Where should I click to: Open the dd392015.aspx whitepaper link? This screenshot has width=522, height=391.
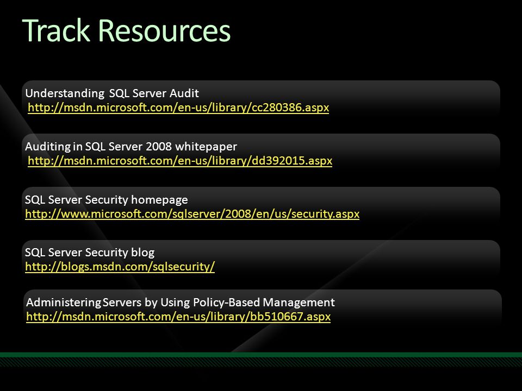pos(180,161)
